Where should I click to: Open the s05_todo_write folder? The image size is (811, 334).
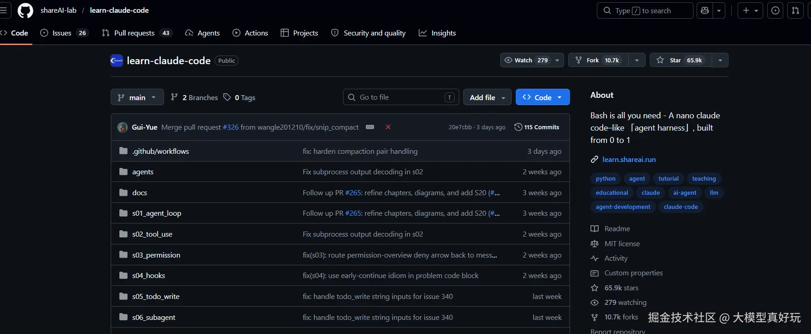(x=156, y=297)
